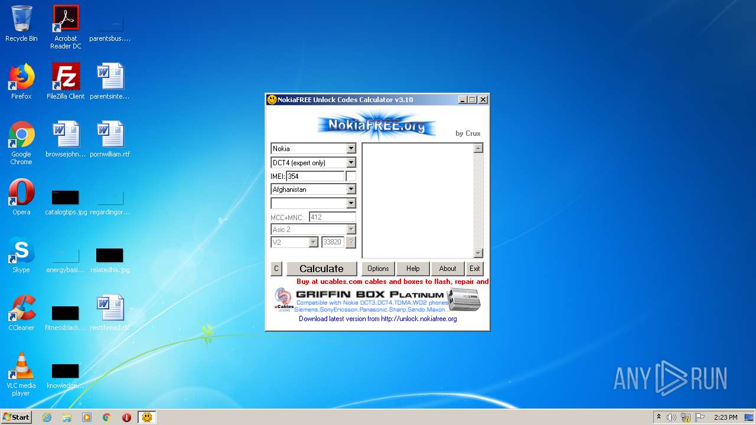Select the energybasi file icon
This screenshot has height=425, width=756.
point(66,259)
